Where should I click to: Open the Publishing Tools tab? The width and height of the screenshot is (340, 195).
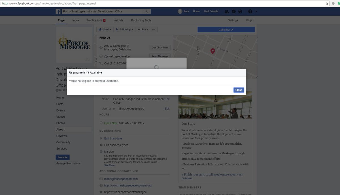tap(141, 20)
